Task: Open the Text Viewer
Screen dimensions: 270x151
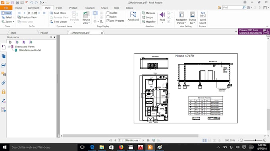Action: tap(58, 22)
